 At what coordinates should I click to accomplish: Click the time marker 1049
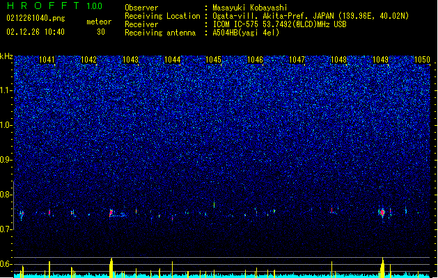click(x=380, y=60)
